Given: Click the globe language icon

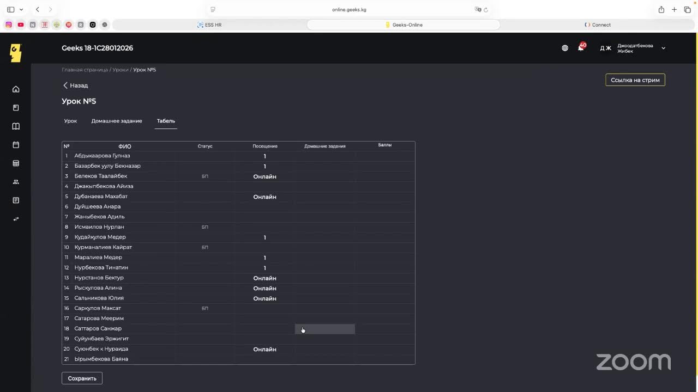Looking at the screenshot, I should [x=565, y=48].
